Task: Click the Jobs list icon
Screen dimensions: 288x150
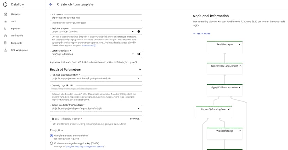Action: click(x=5, y=21)
